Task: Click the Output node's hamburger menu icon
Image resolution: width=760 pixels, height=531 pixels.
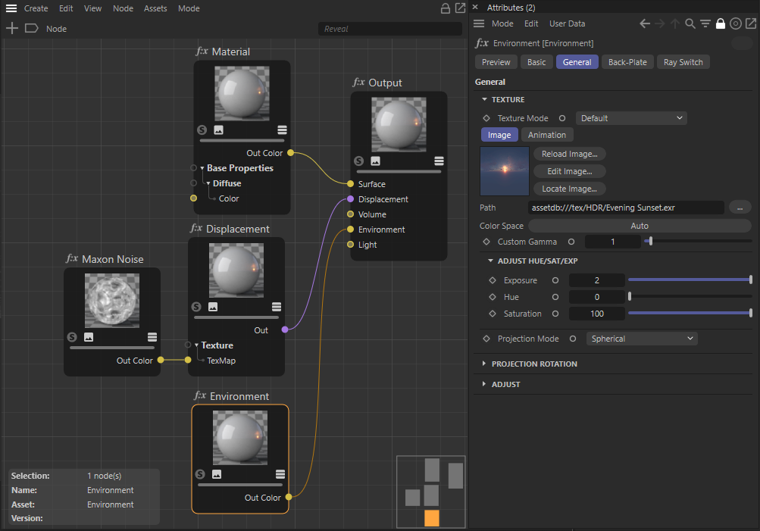Action: click(x=439, y=161)
